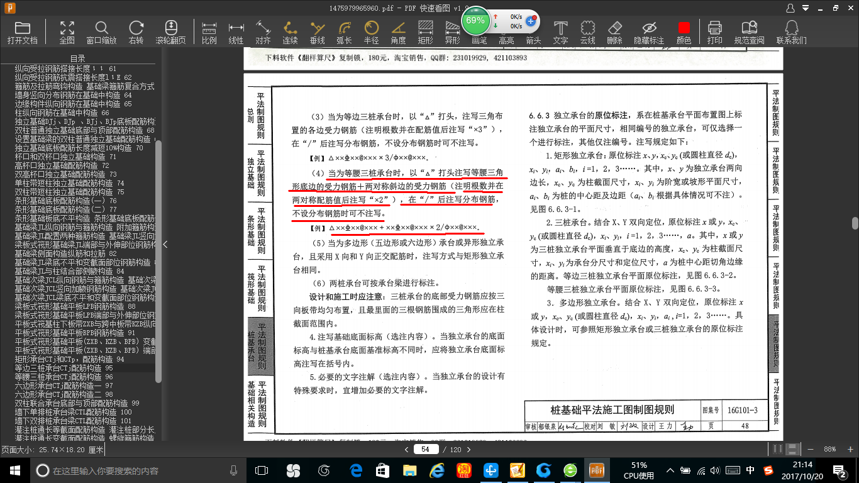Viewport: 859px width, 483px height.
Task: Choose the 连续 continuous measurement tool
Action: click(x=290, y=32)
